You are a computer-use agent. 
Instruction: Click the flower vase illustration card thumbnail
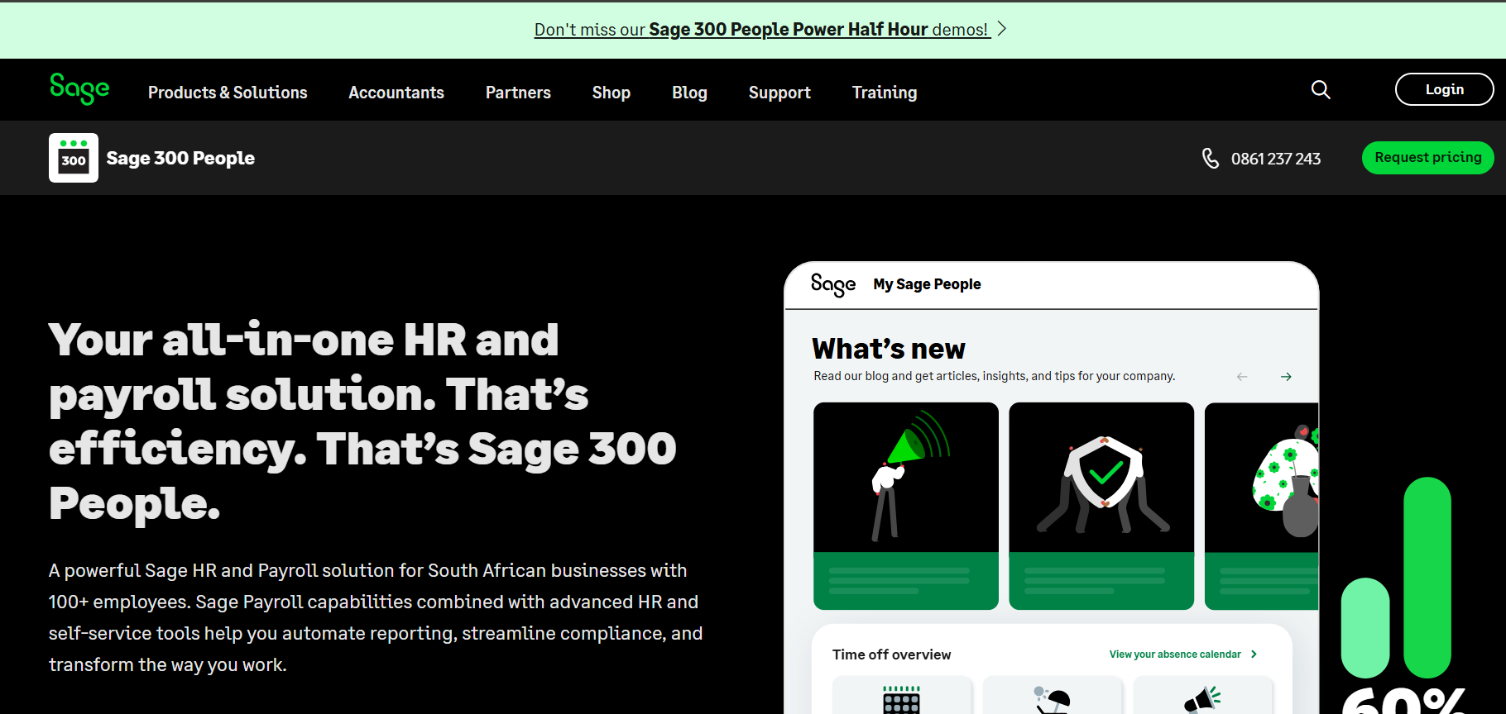click(1262, 506)
